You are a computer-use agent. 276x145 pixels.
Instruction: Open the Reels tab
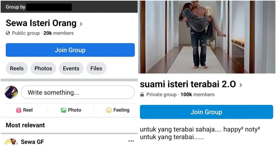(x=17, y=68)
